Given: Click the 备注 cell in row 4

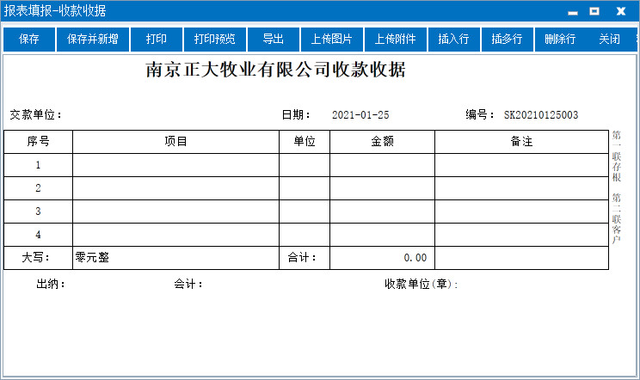Looking at the screenshot, I should (x=521, y=235).
